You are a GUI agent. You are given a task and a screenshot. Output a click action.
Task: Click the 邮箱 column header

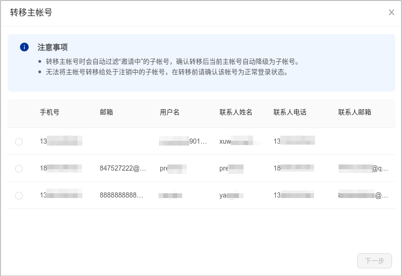pos(106,112)
